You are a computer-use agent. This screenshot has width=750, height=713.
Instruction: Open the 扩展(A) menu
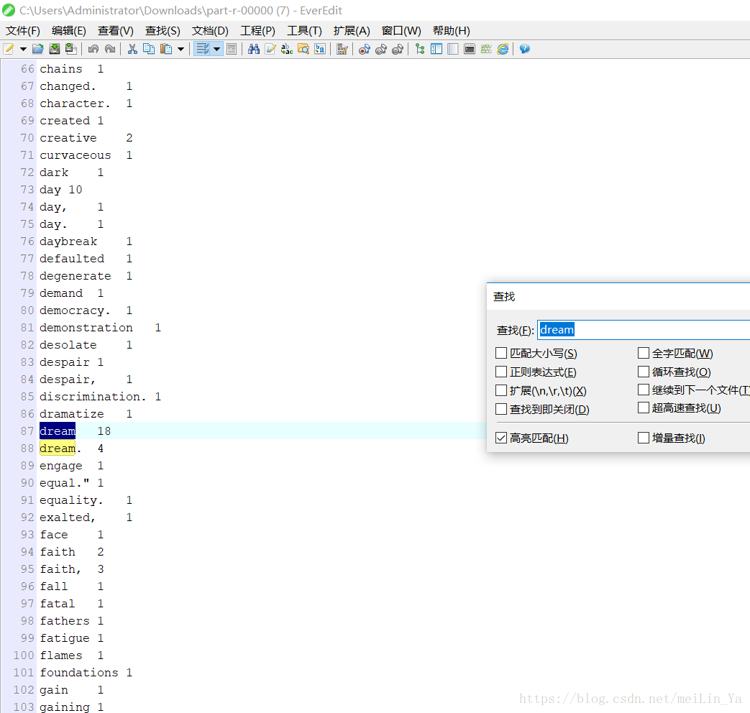352,31
